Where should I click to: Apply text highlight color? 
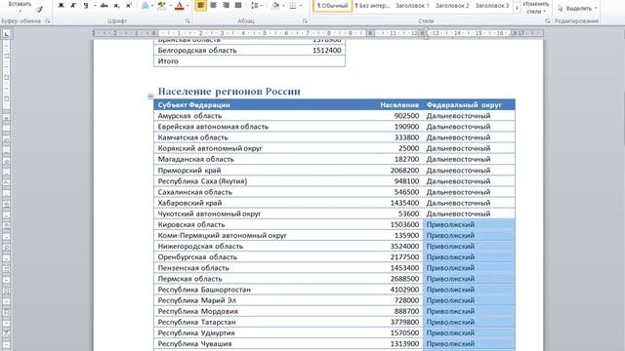coord(161,6)
